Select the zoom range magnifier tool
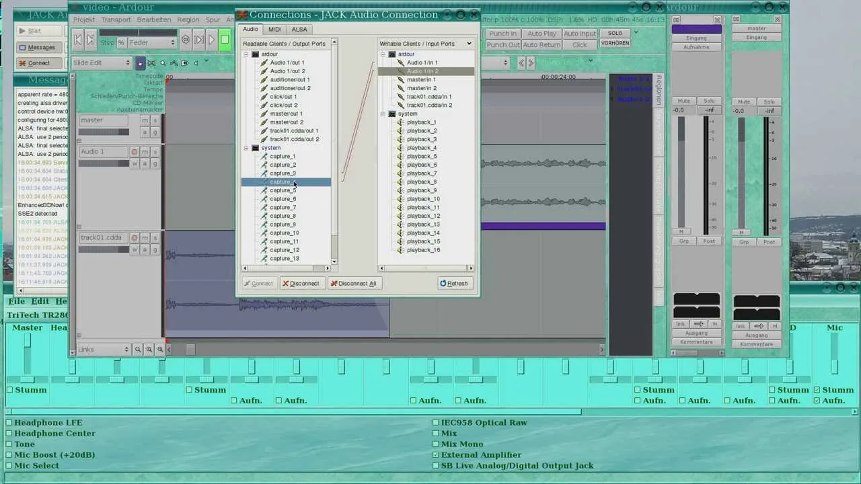Image resolution: width=861 pixels, height=484 pixels. 163,63
